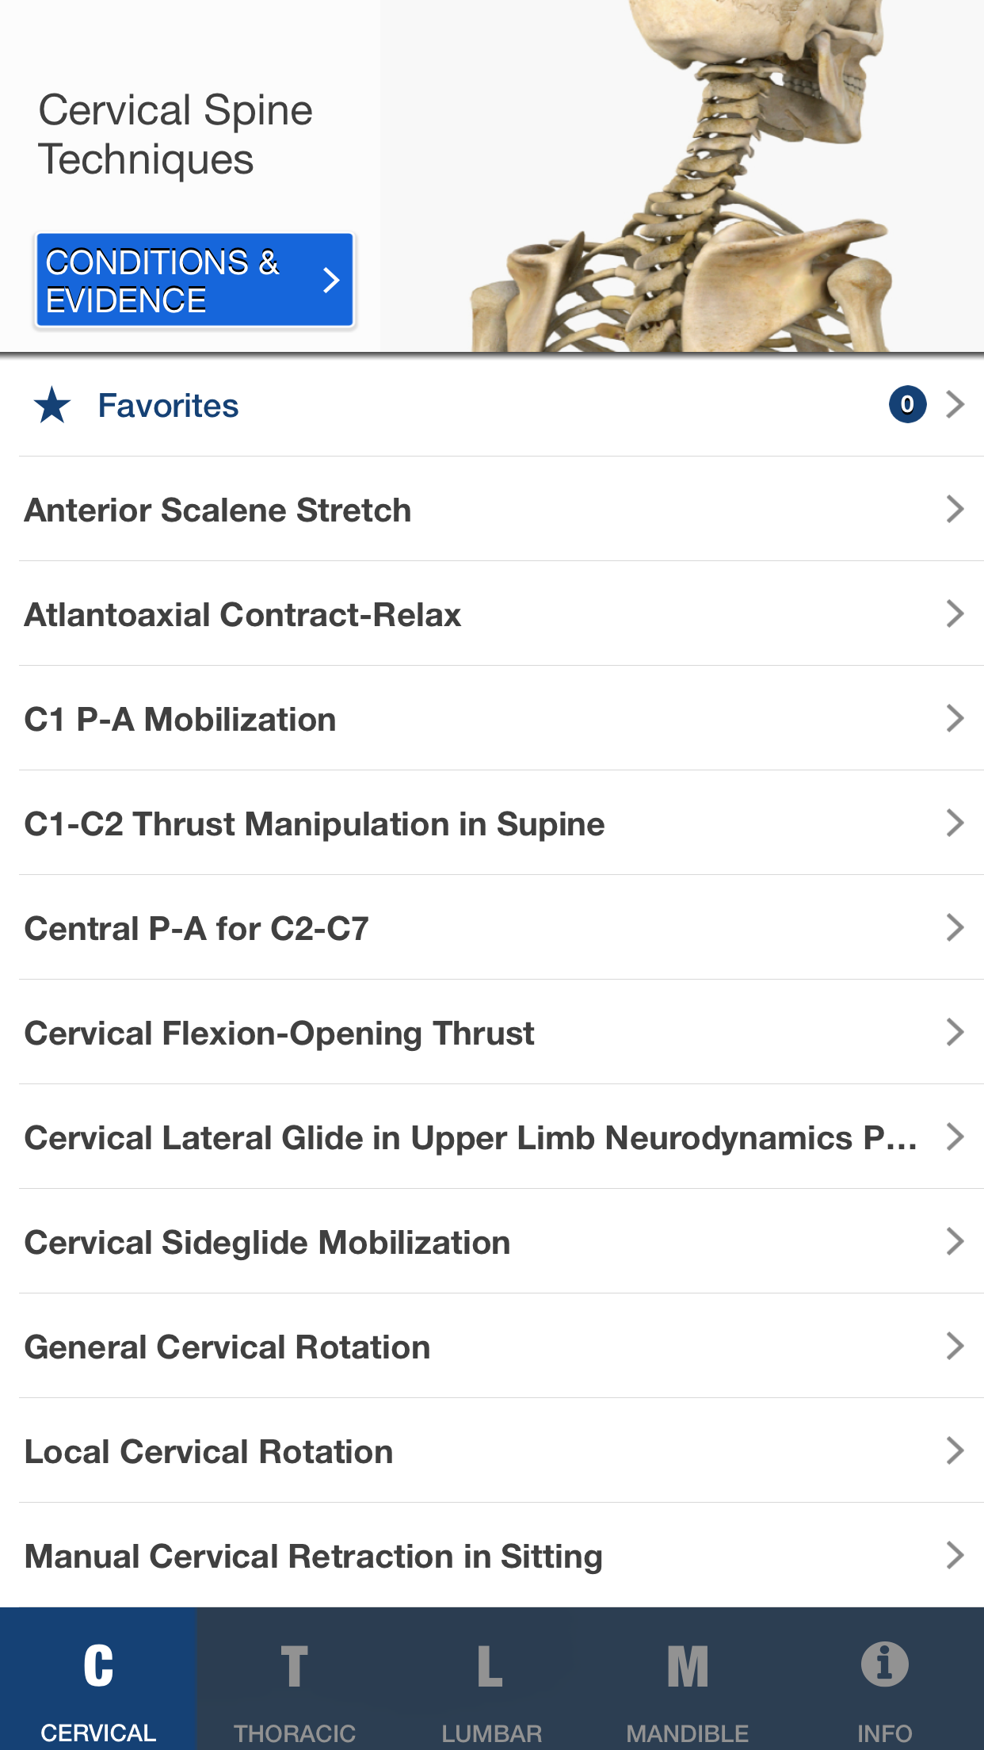
Task: Tap the Favorites count badge
Action: (907, 404)
